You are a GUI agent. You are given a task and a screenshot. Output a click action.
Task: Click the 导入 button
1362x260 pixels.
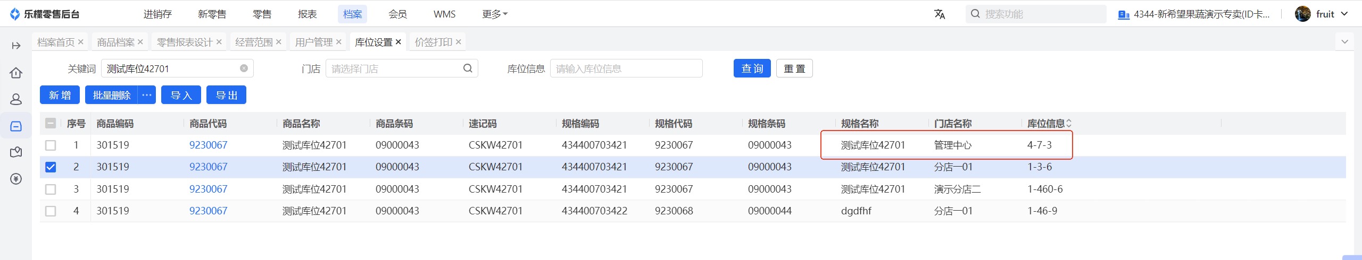pos(181,95)
